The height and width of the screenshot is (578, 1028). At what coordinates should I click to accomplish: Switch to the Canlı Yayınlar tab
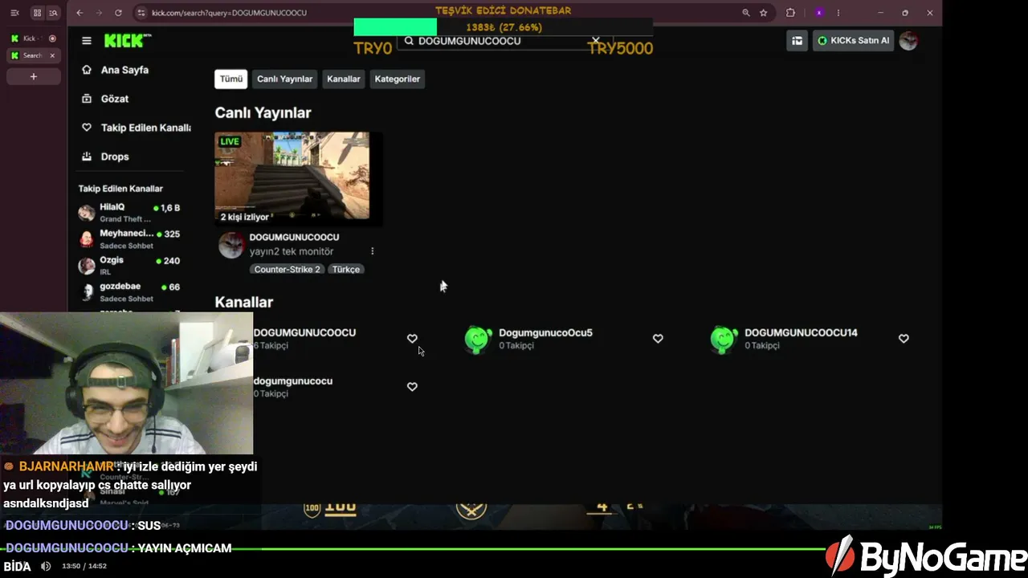coord(284,79)
